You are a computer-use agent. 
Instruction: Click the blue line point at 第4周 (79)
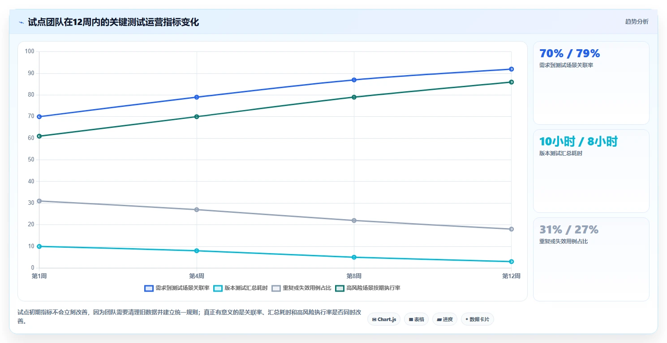(197, 97)
